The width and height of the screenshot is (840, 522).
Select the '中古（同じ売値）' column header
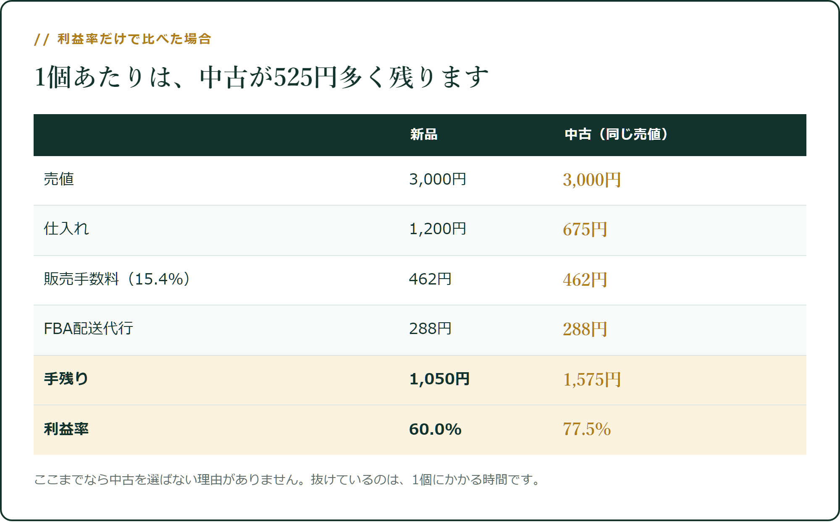pos(616,134)
